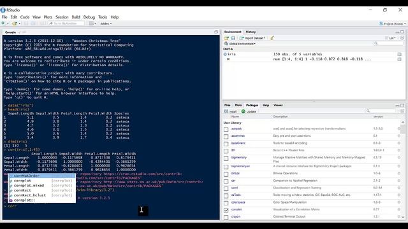Click the packages search field

pyautogui.click(x=381, y=111)
